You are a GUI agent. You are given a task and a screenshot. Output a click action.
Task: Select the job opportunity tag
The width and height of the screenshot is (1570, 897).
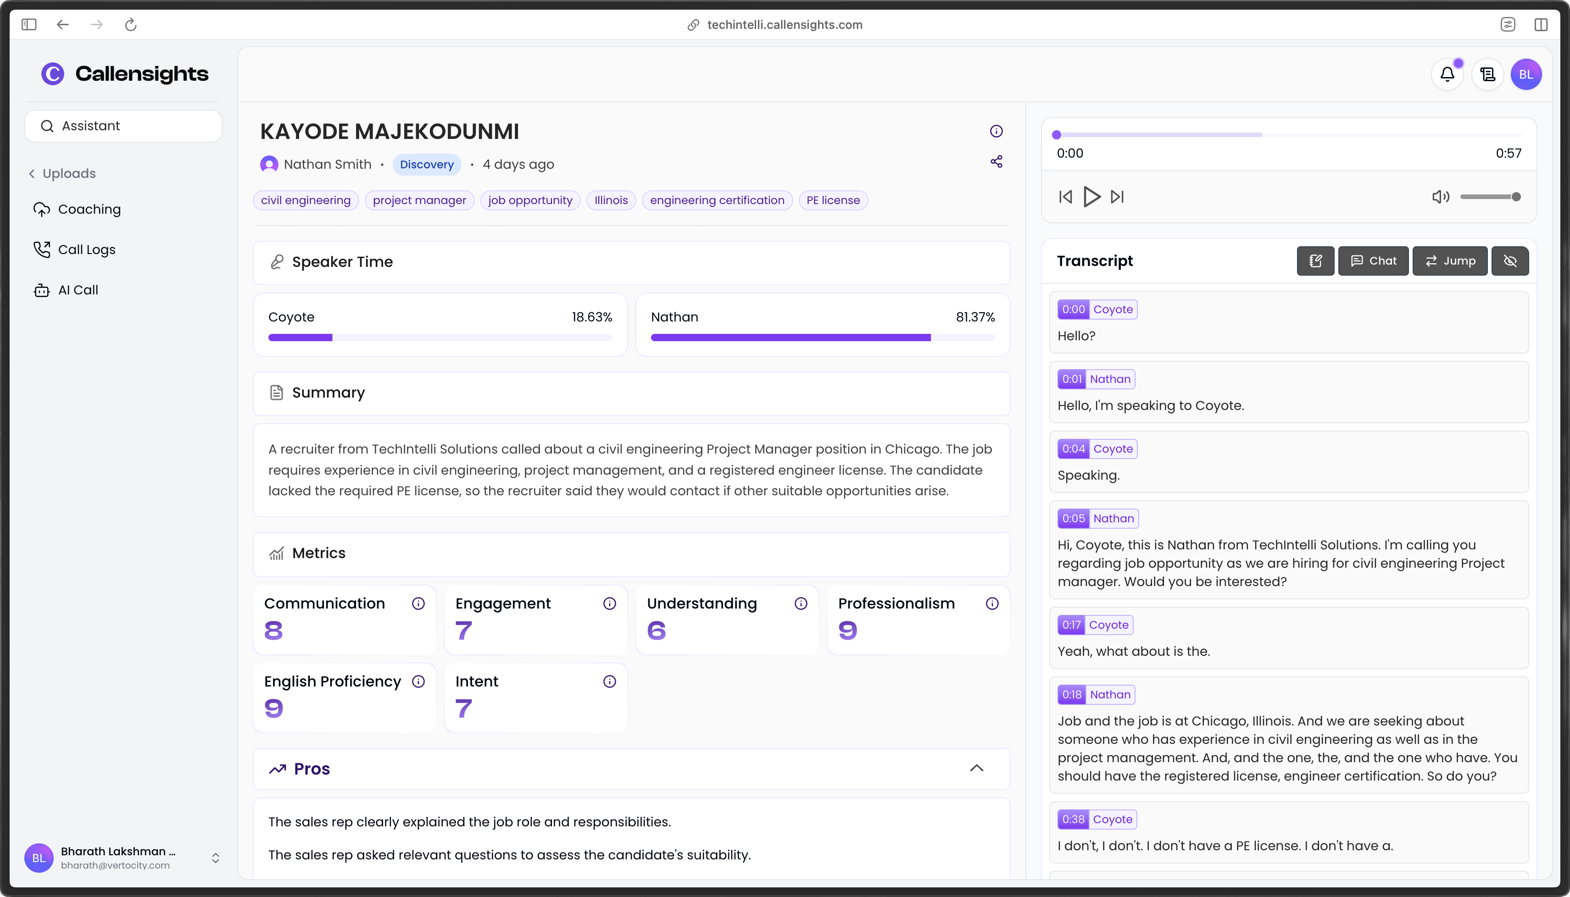point(530,200)
